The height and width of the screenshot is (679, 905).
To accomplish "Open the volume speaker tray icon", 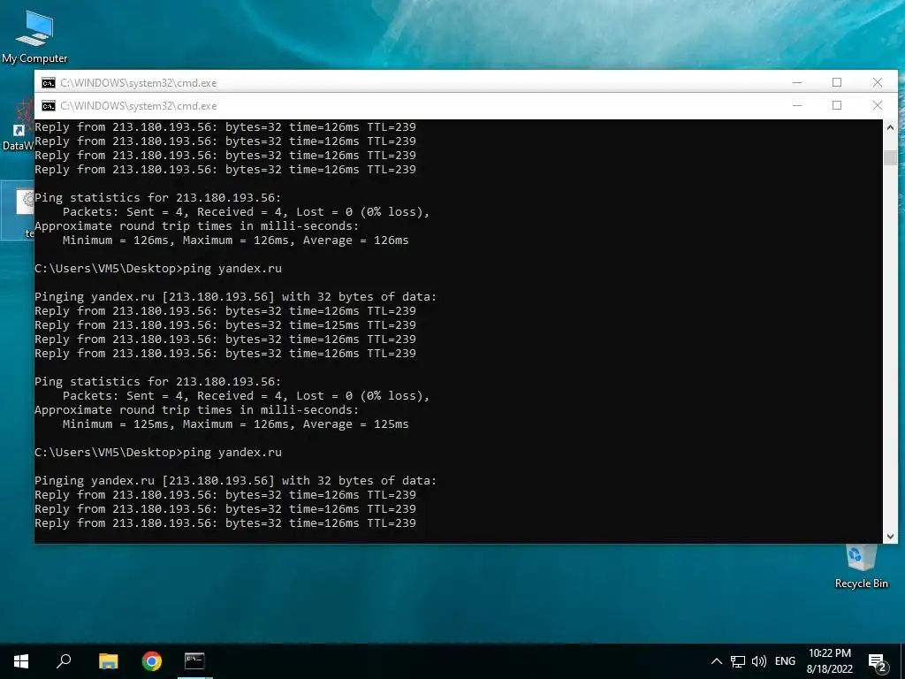I will (759, 661).
